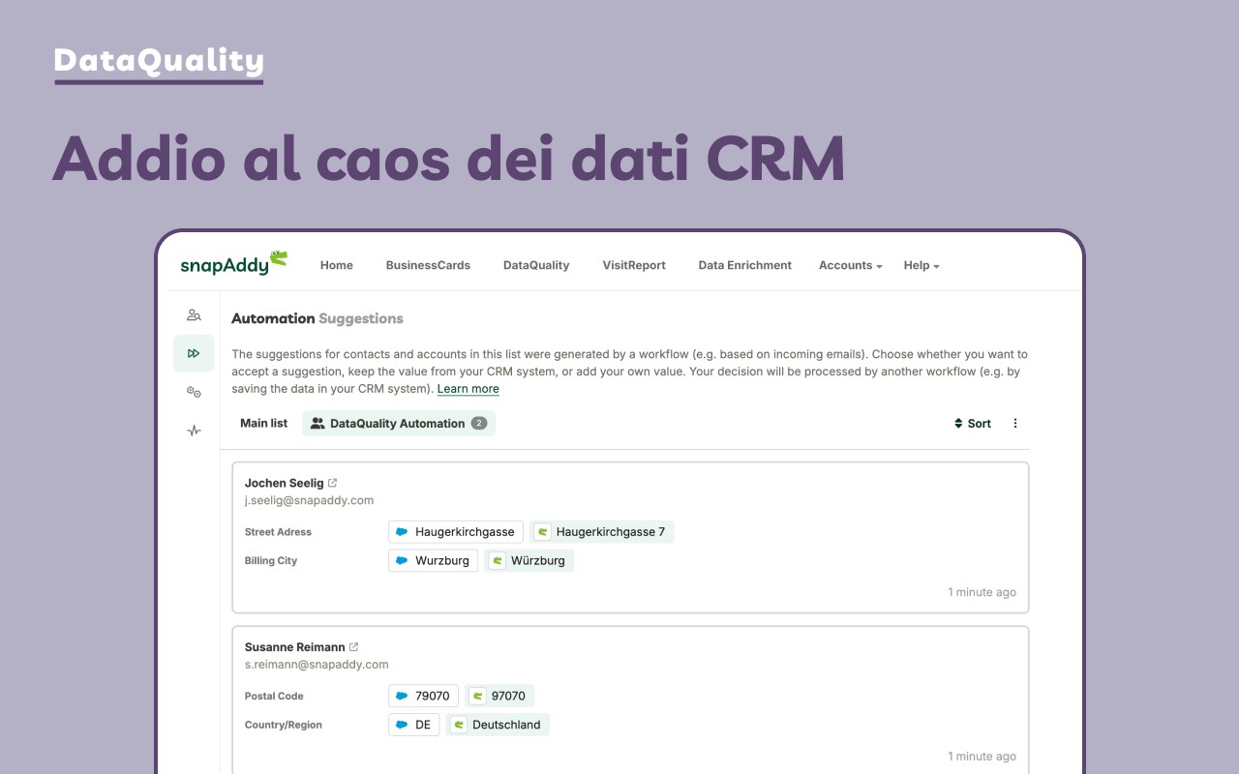
Task: Open VisitReport navigation item
Action: tap(634, 265)
